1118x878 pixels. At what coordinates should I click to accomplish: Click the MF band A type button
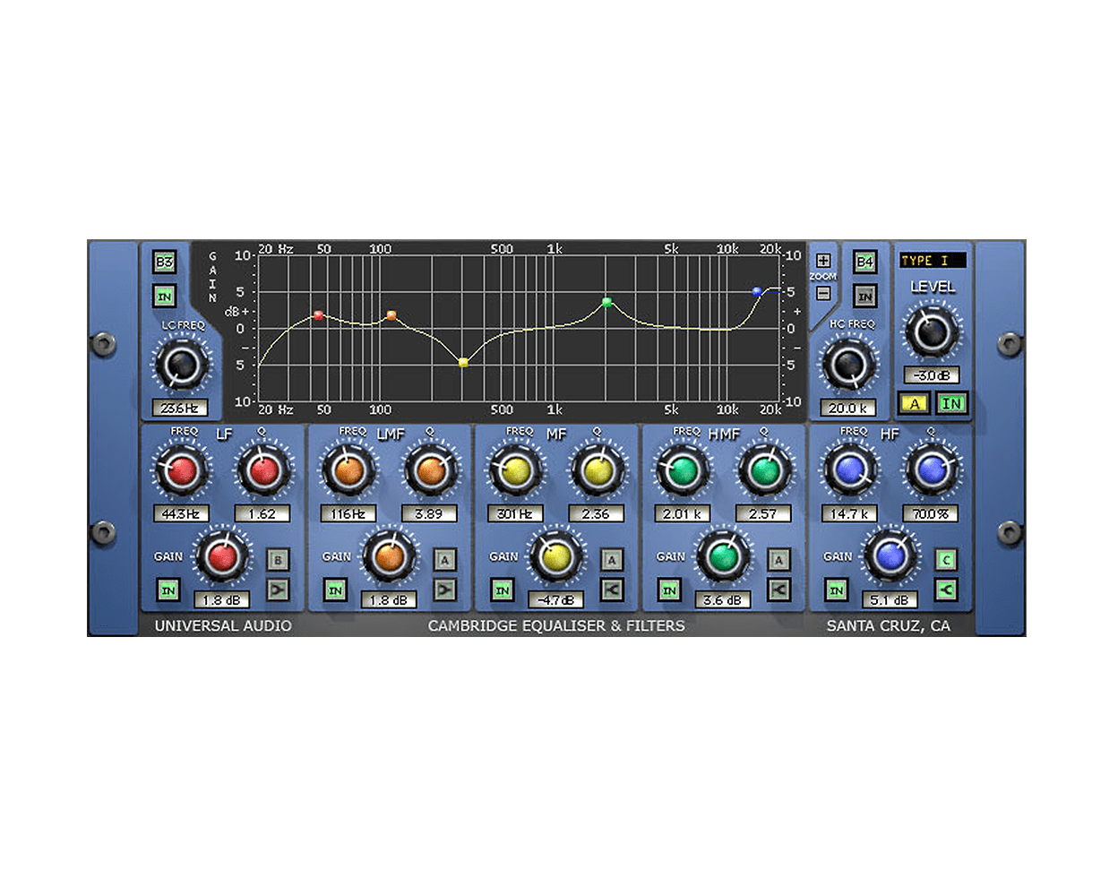coord(612,560)
